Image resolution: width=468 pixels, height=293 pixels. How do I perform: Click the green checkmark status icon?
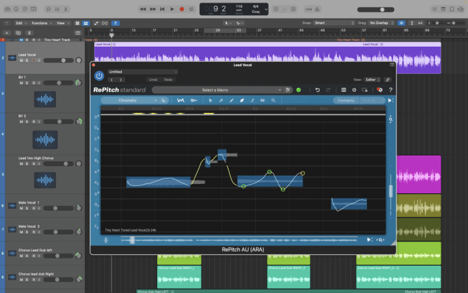(x=298, y=90)
